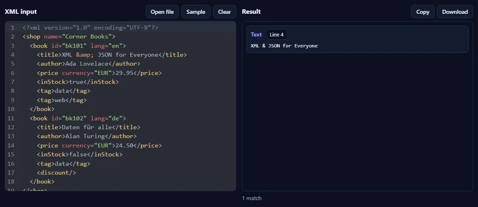Click line number 11 in the gutter
The width and height of the screenshot is (478, 207).
tap(11, 118)
